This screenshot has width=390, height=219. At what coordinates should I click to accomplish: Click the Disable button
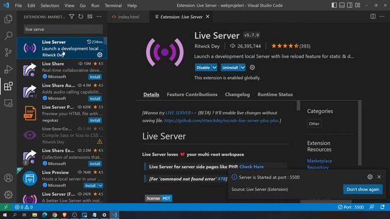point(203,68)
